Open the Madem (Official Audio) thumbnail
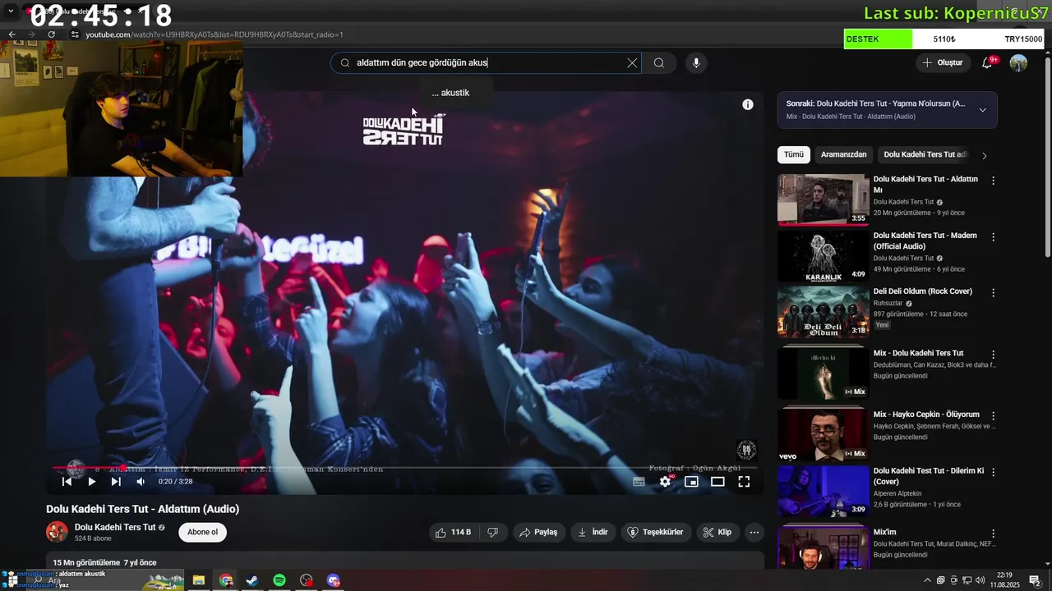The height and width of the screenshot is (591, 1052). tap(823, 255)
